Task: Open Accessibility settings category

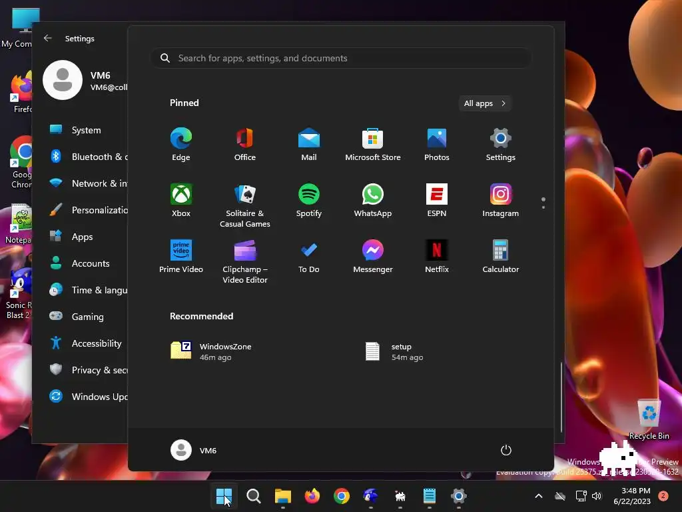Action: 87,343
